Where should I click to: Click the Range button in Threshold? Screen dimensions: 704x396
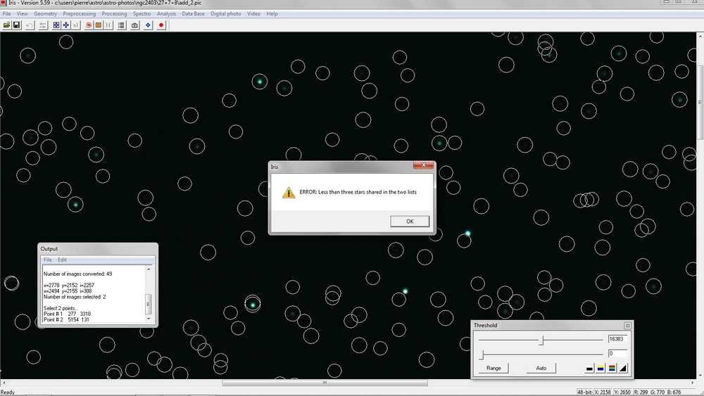[x=494, y=368]
